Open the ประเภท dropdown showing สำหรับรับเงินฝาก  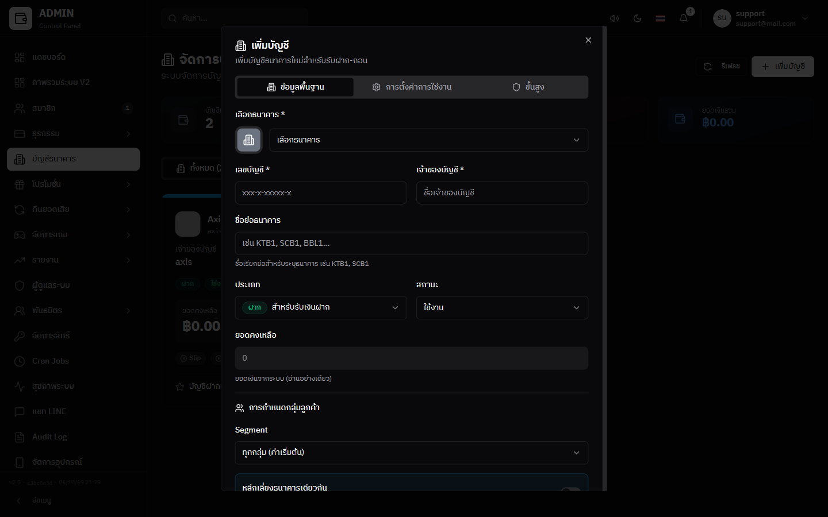click(321, 308)
